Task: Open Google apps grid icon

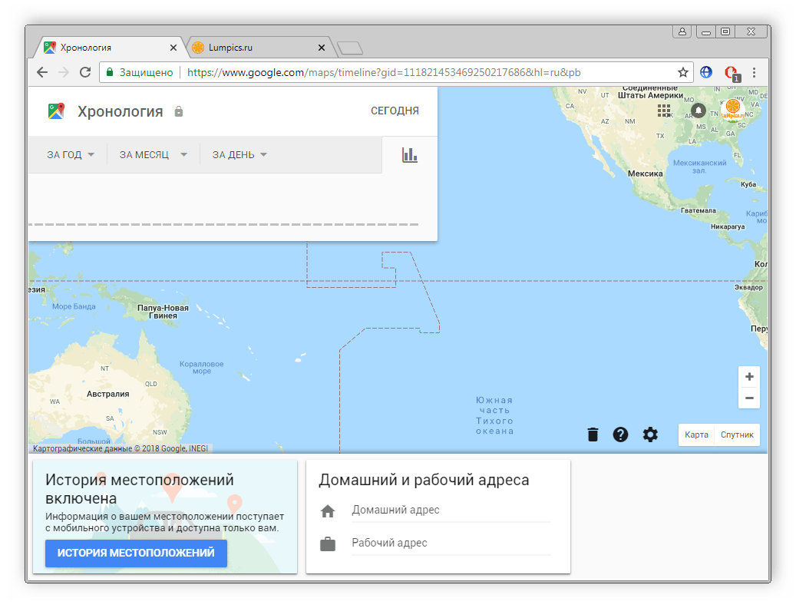Action: tap(664, 111)
